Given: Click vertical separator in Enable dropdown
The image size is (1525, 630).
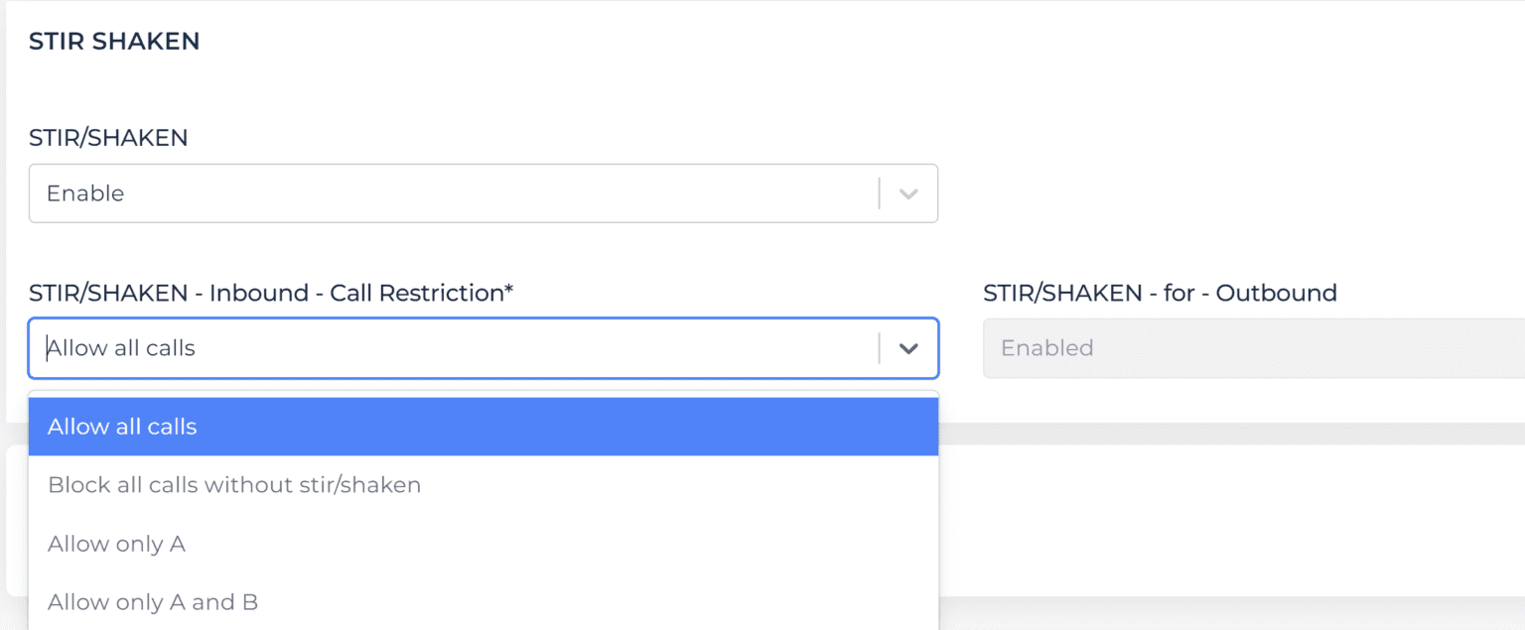Looking at the screenshot, I should 879,193.
